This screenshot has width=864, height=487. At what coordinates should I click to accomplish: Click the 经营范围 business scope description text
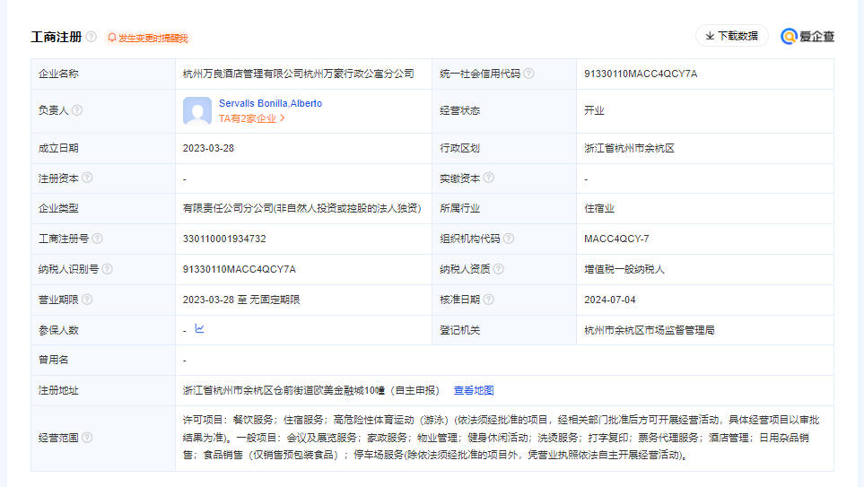click(502, 438)
